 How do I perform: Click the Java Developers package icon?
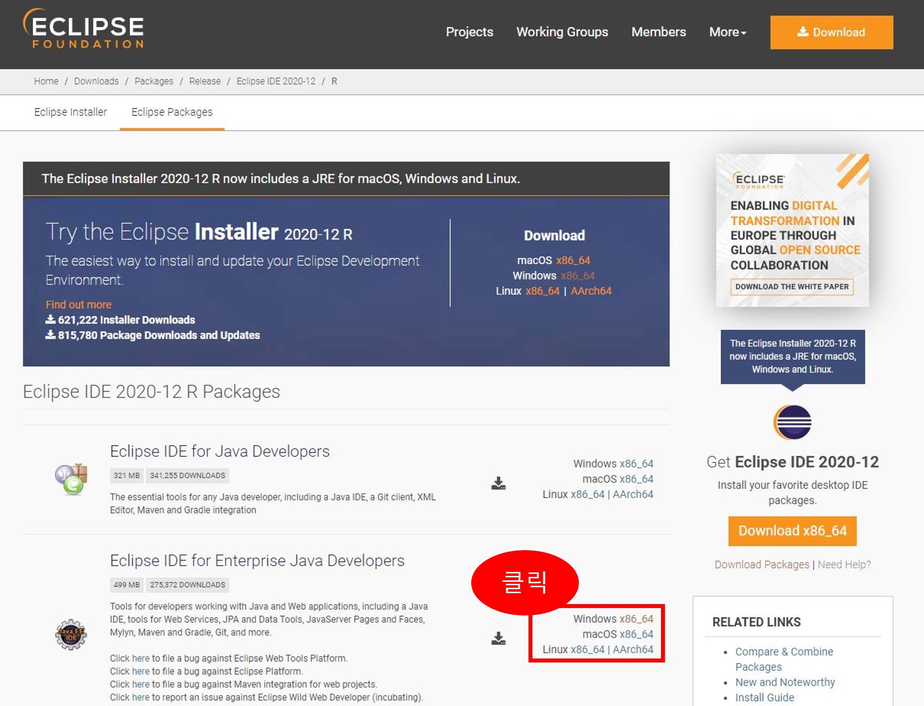coord(71,479)
